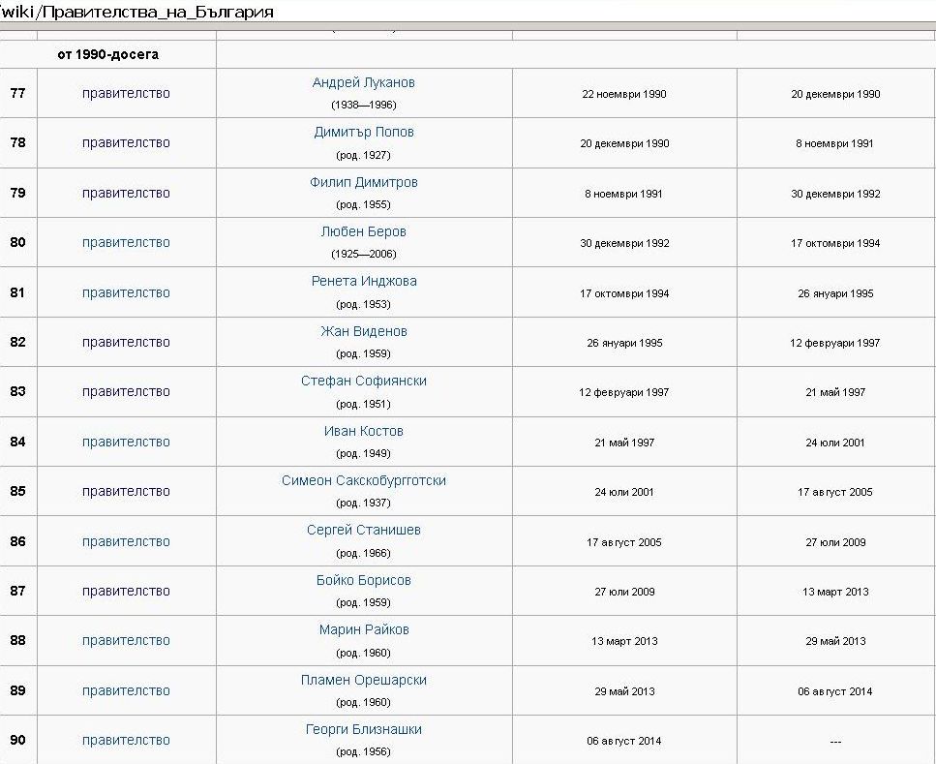This screenshot has width=936, height=764.
Task: Click row number 80
Action: (18, 242)
